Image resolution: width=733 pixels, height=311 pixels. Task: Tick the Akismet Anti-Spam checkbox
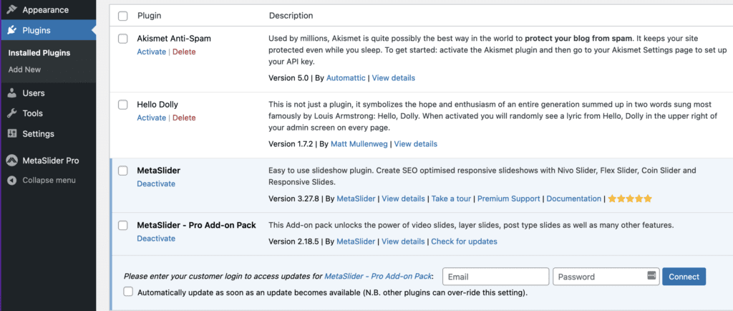click(x=123, y=39)
